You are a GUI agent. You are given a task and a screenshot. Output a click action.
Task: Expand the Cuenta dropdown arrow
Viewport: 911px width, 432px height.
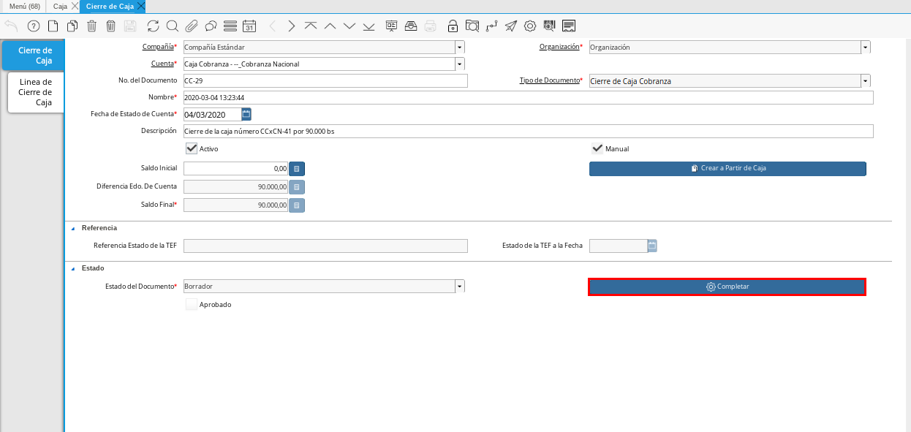pyautogui.click(x=460, y=64)
